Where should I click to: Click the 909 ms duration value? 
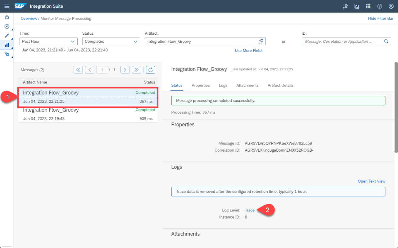pyautogui.click(x=146, y=118)
